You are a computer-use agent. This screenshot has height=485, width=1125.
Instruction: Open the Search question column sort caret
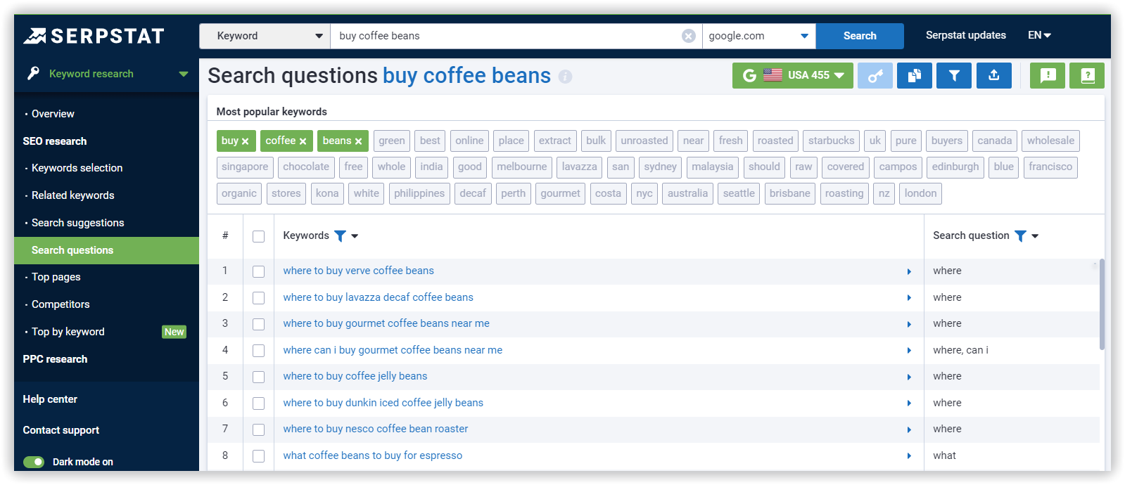(1035, 236)
